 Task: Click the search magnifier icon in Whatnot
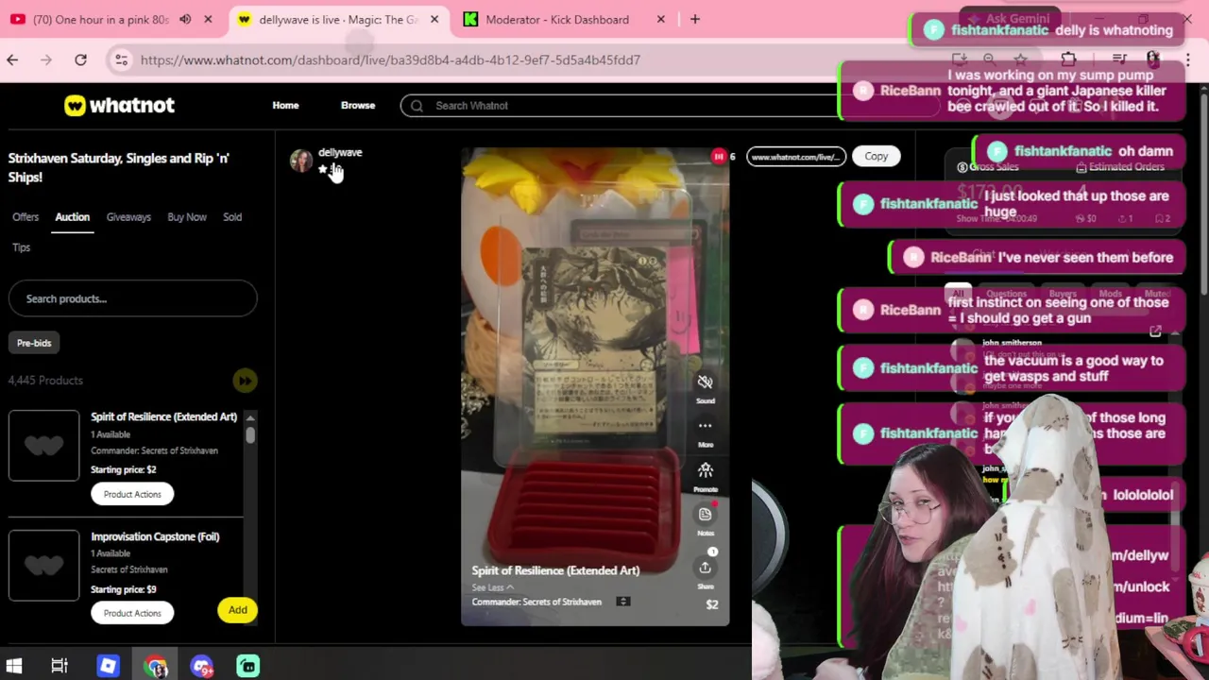click(417, 106)
